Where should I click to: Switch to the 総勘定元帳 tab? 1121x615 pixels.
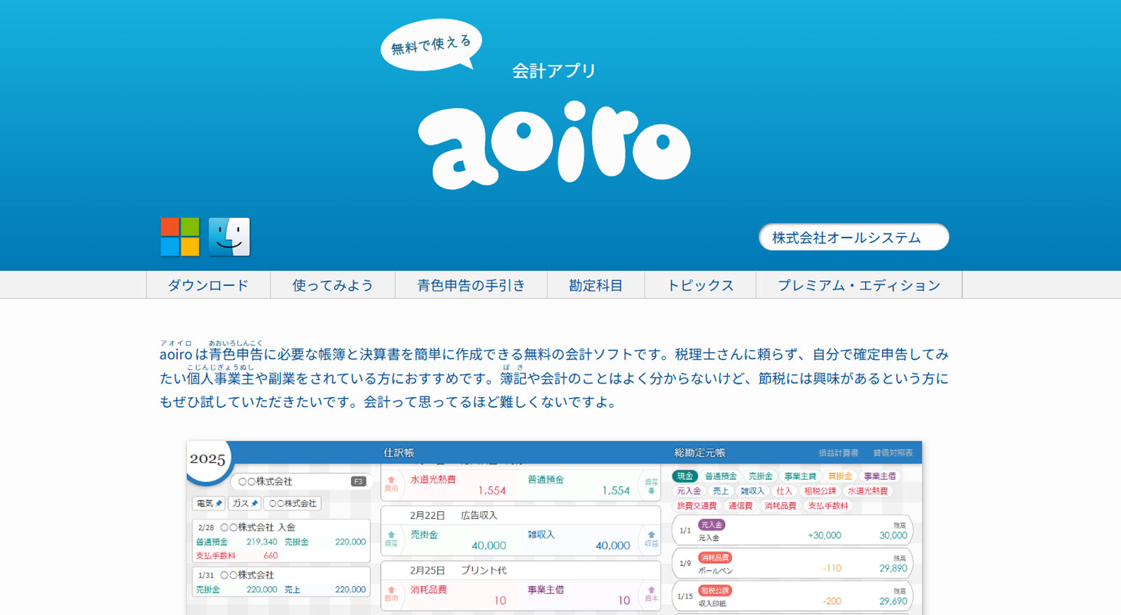tap(699, 452)
